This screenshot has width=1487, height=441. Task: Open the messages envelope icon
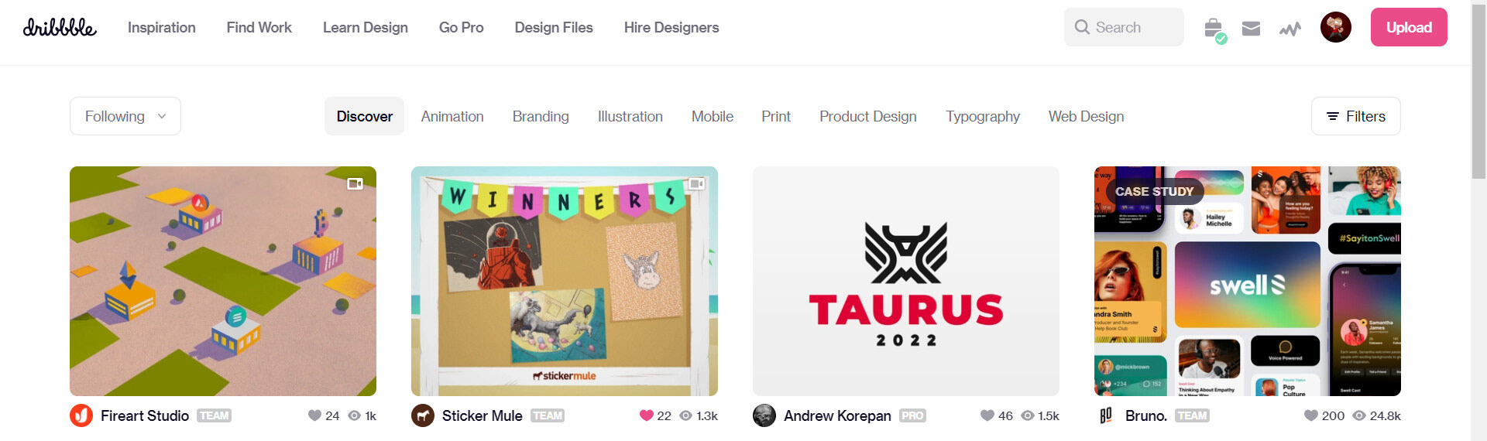tap(1251, 29)
